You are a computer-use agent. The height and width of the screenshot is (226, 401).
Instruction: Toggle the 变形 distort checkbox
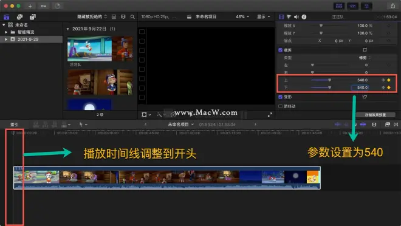(280, 97)
